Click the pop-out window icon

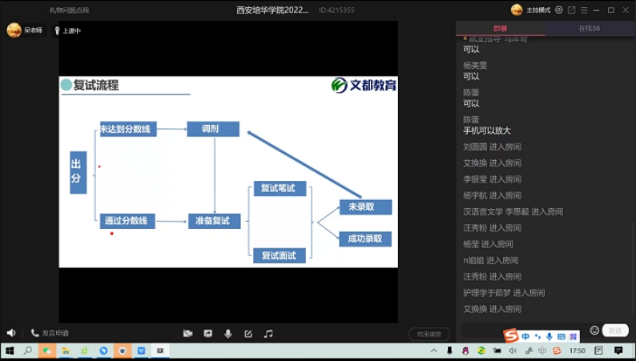click(571, 10)
